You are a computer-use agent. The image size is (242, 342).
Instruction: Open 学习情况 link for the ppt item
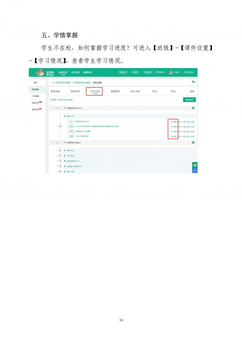click(174, 121)
